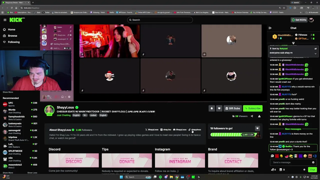Open the CHECK OUT MY INSTAGRAM panel banner
Screen dimensions: 320x180
[180, 160]
